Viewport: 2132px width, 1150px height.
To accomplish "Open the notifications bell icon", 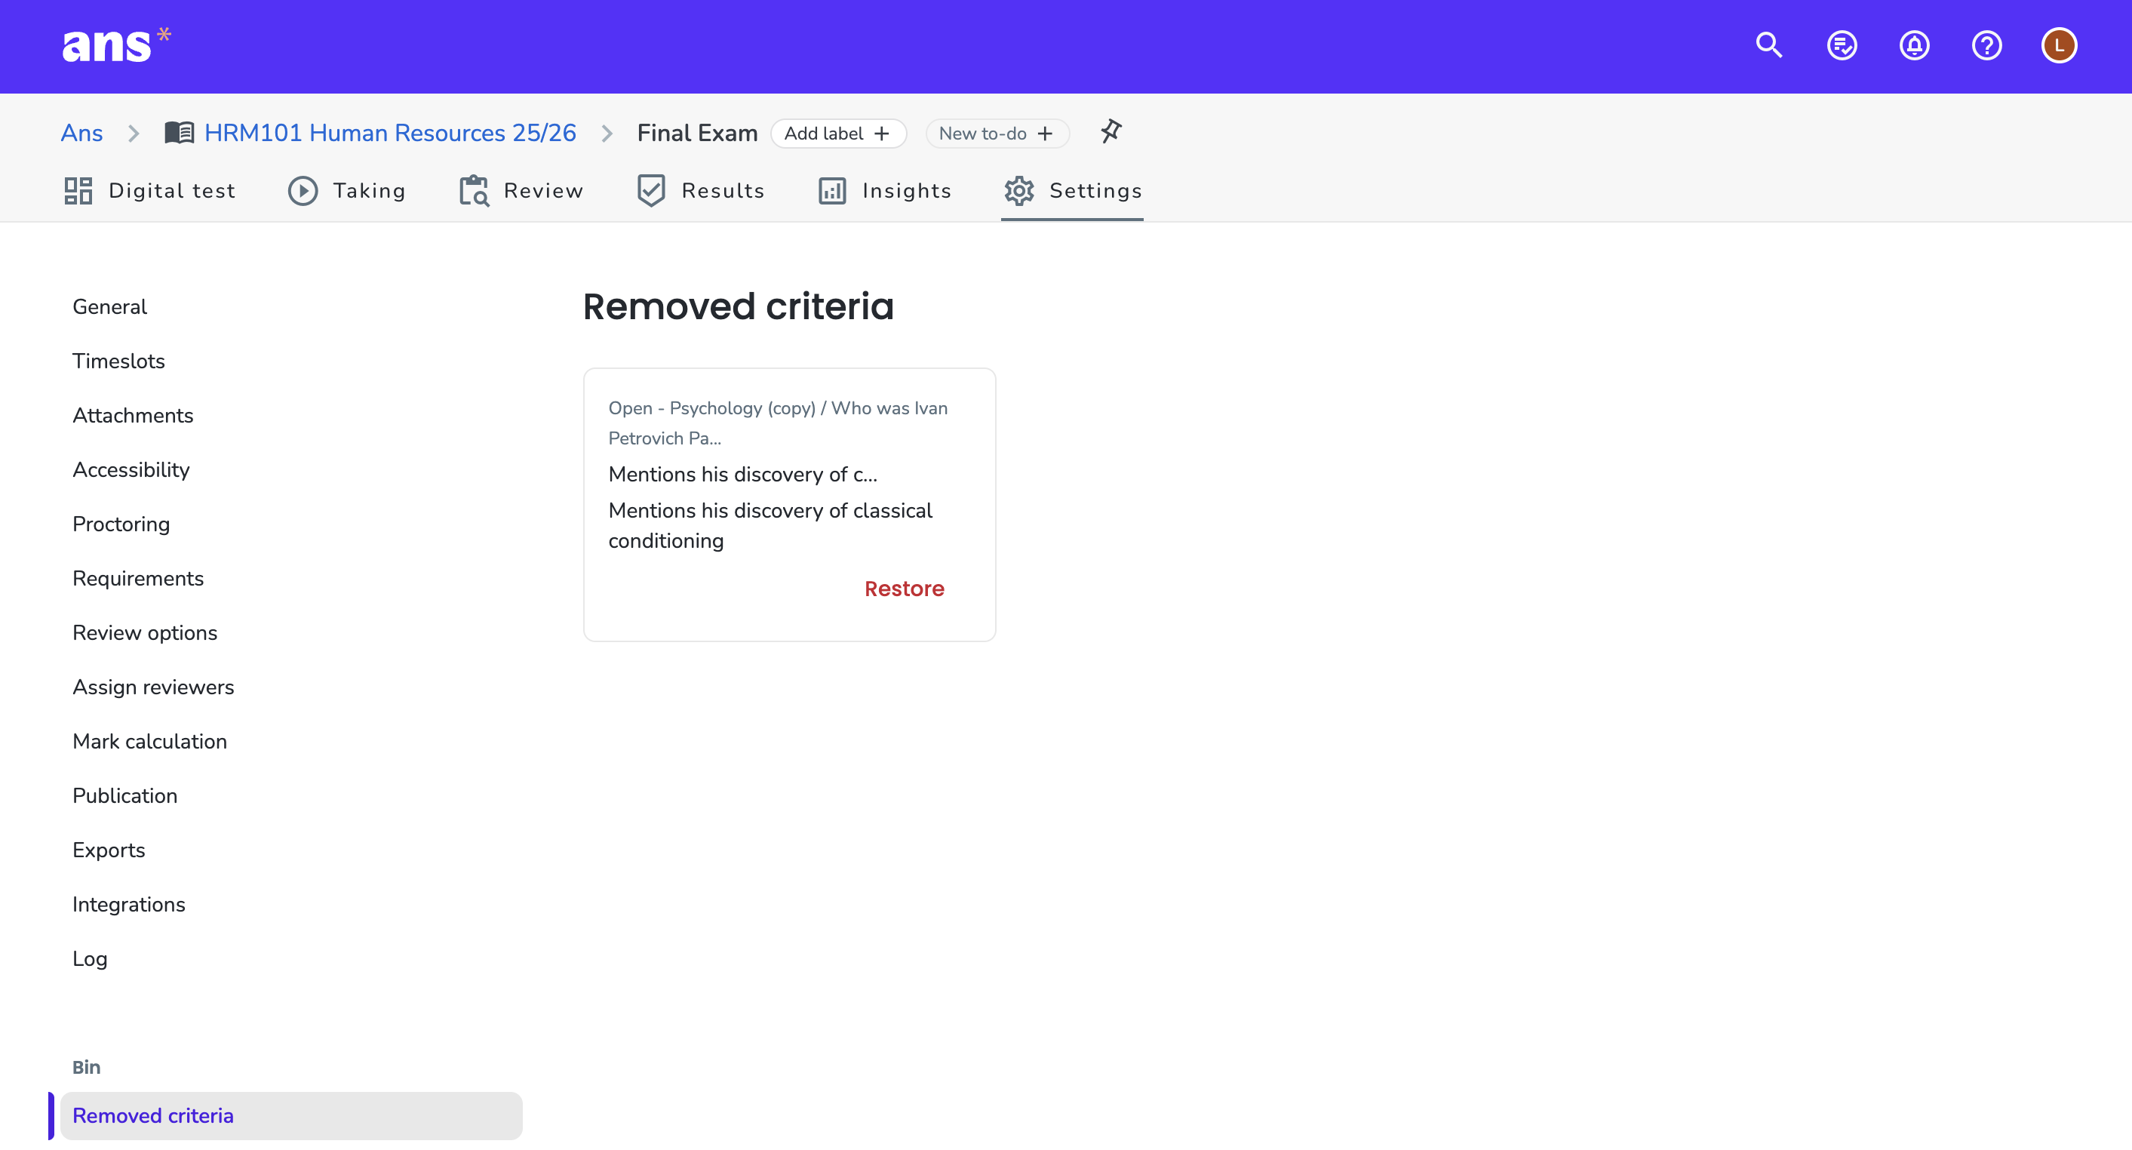I will 1914,45.
